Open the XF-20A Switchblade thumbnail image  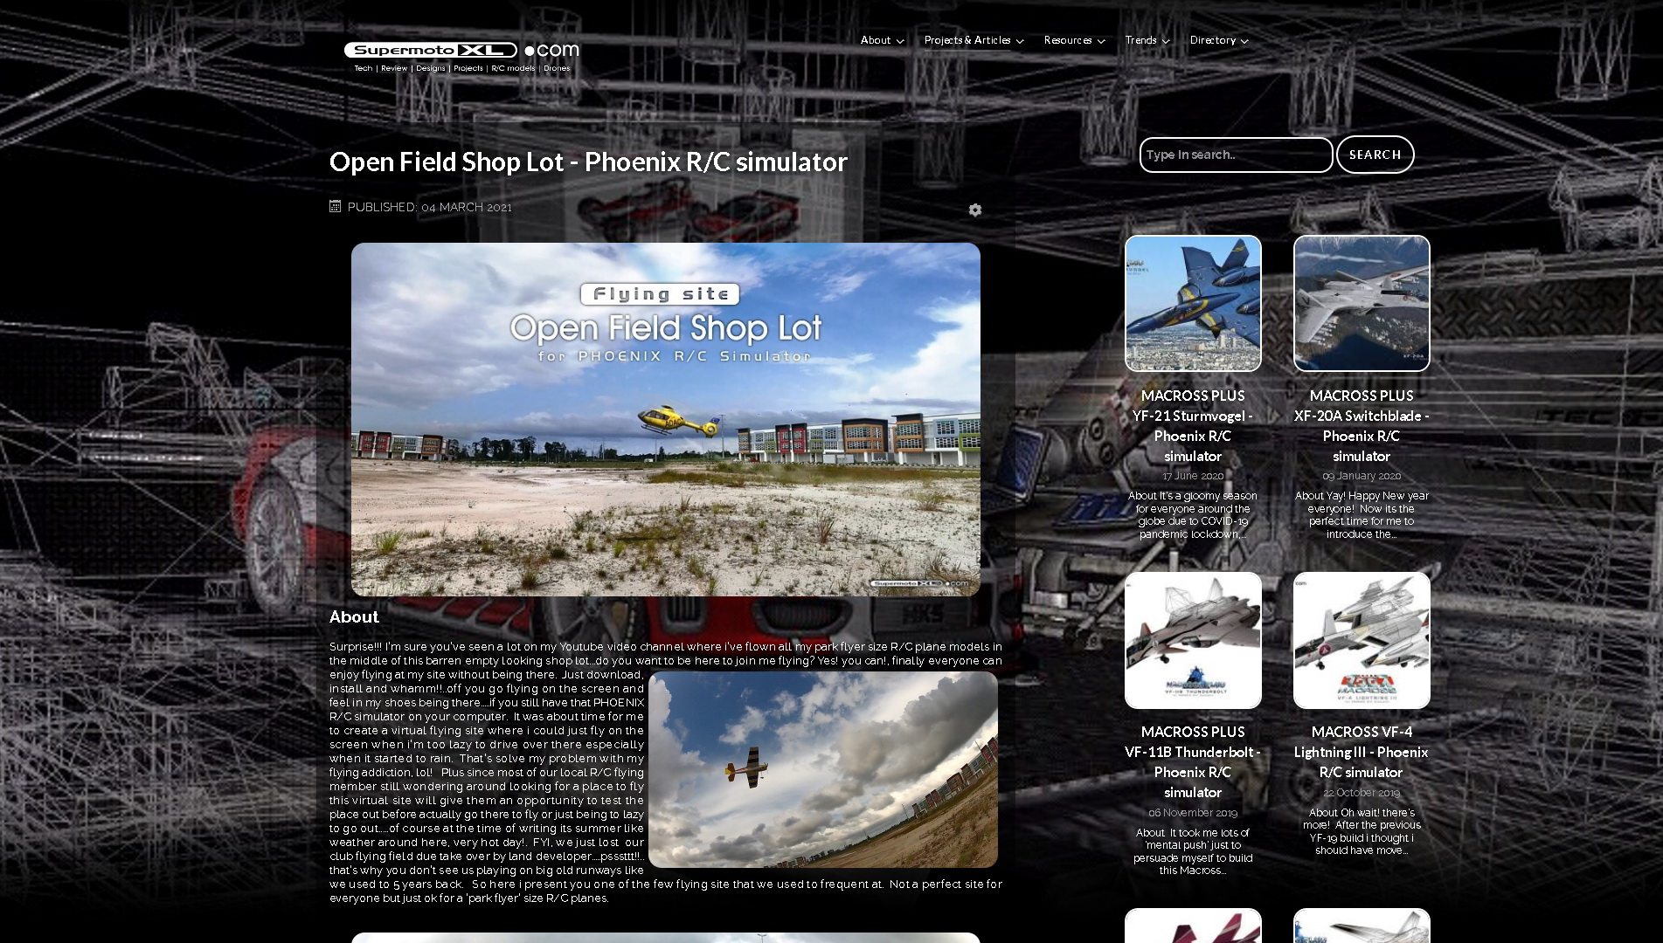click(1362, 303)
